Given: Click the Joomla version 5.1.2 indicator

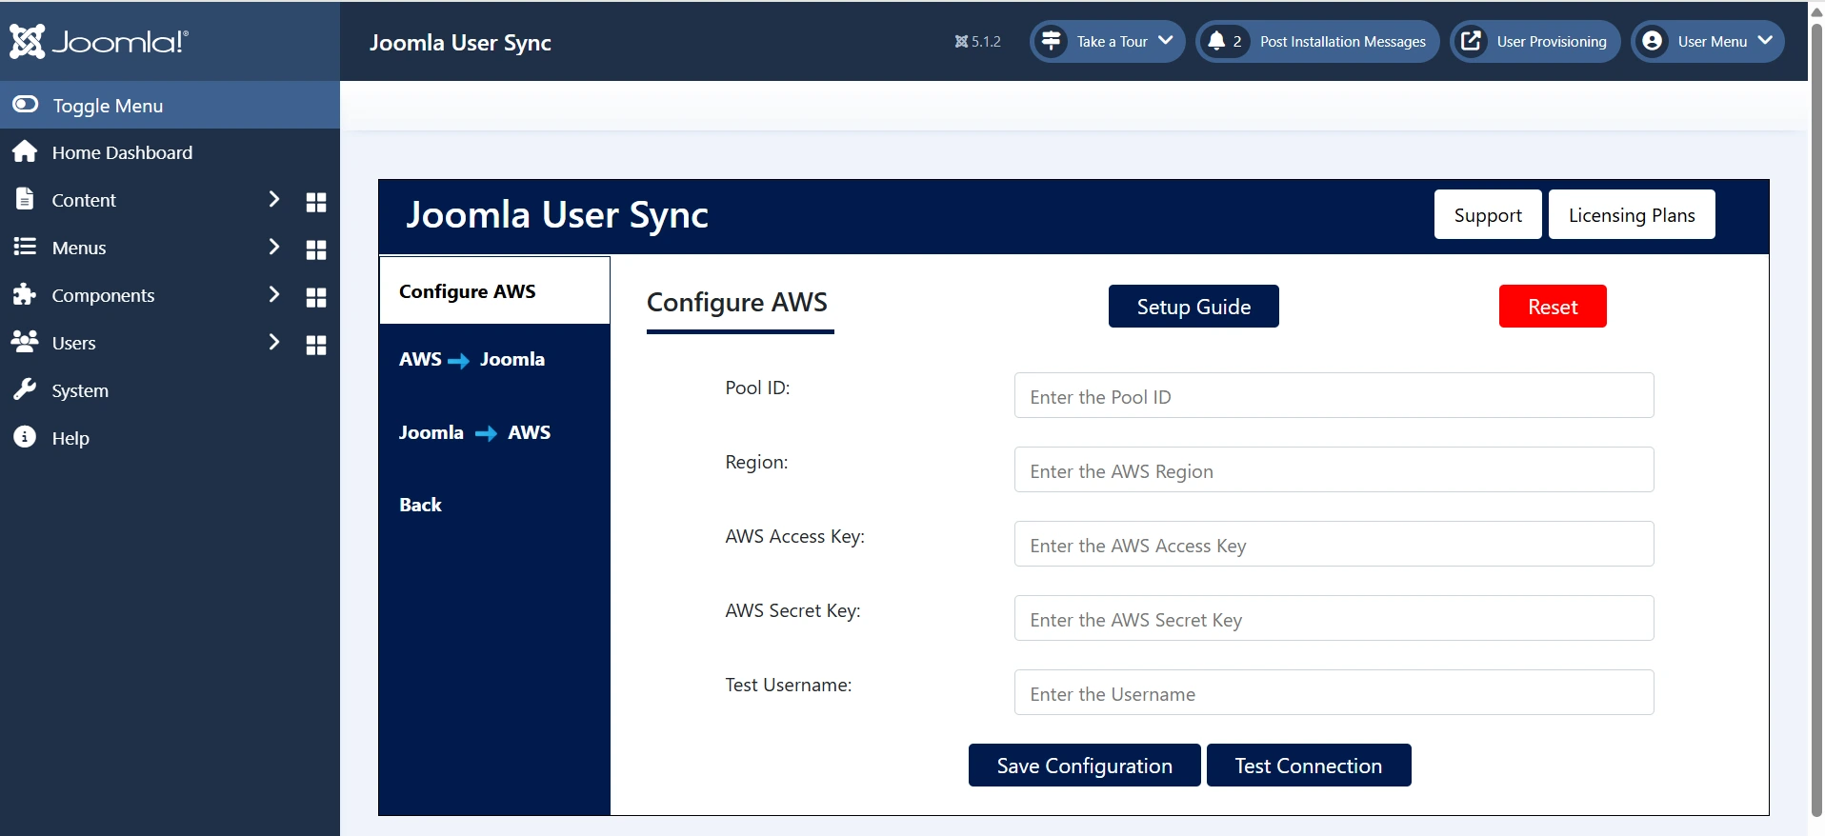Looking at the screenshot, I should pos(978,42).
